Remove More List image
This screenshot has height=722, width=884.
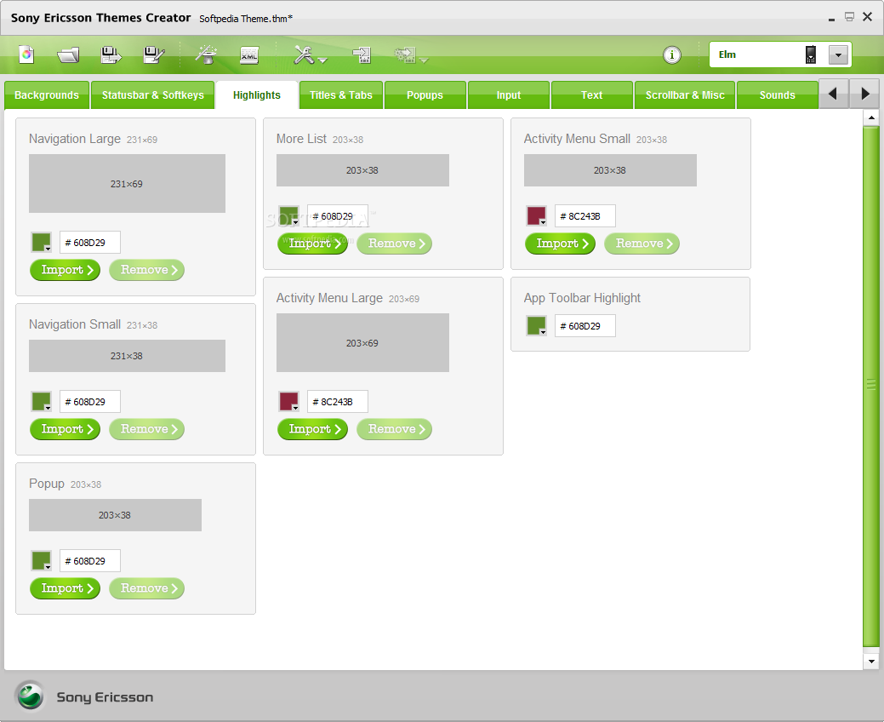coord(394,244)
